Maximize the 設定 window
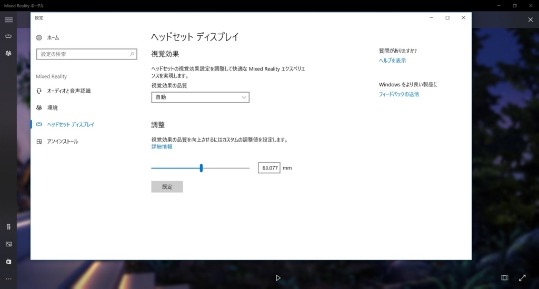The height and width of the screenshot is (289, 539). coord(447,18)
